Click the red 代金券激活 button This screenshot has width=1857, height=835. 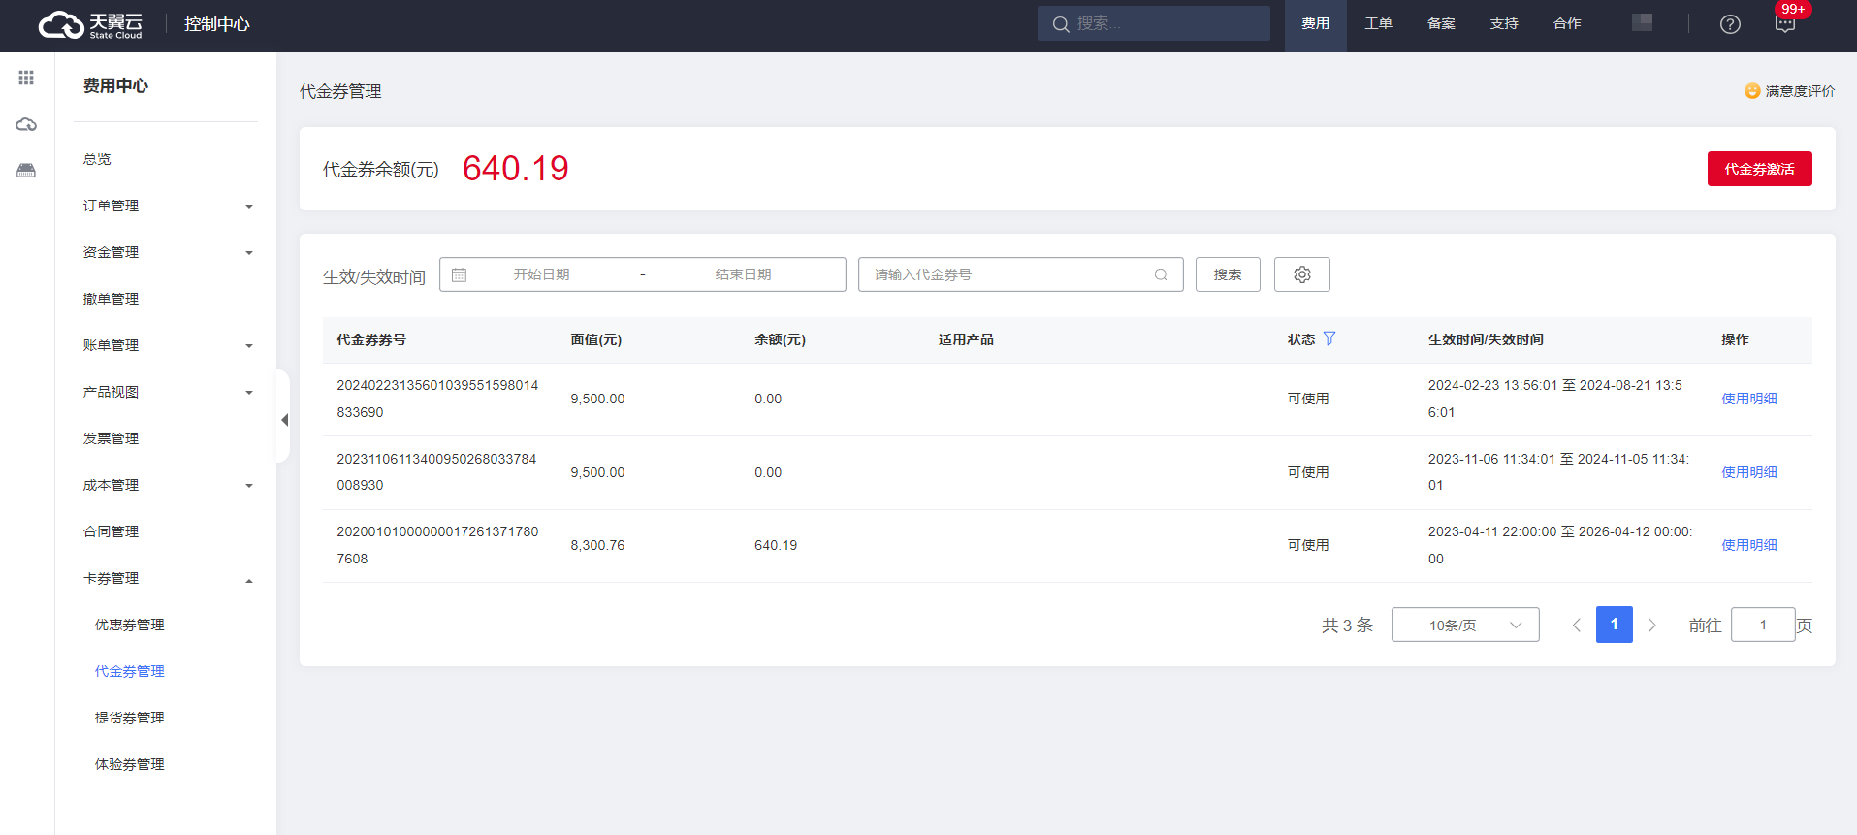click(1759, 169)
